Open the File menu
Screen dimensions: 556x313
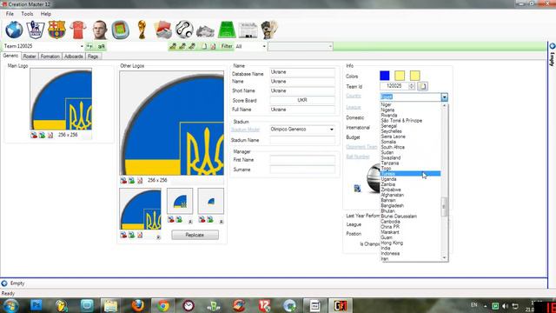pyautogui.click(x=10, y=14)
